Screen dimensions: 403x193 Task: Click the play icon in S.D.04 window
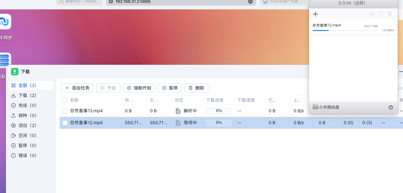click(372, 14)
